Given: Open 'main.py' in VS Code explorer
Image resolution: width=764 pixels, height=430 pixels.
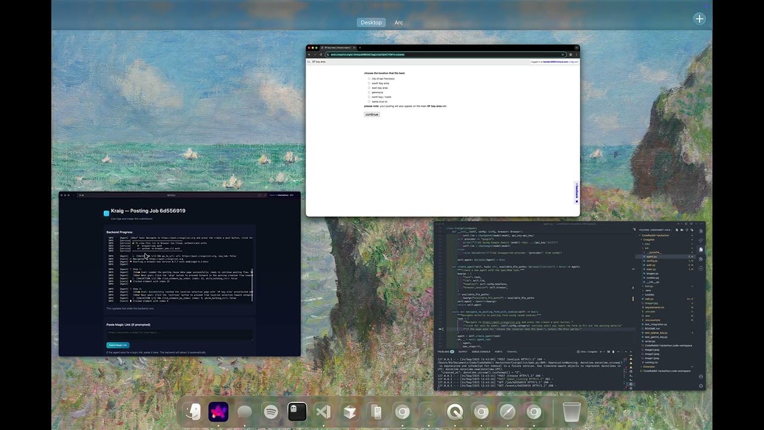Looking at the screenshot, I should 651,269.
